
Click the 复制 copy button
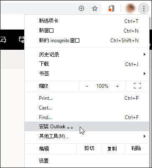[113, 148]
